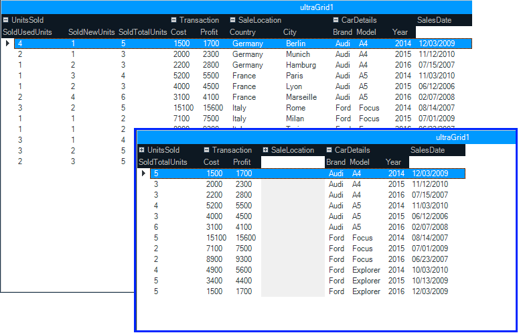519x335 pixels.
Task: Click the Model column header in the front grid
Action: (360, 162)
